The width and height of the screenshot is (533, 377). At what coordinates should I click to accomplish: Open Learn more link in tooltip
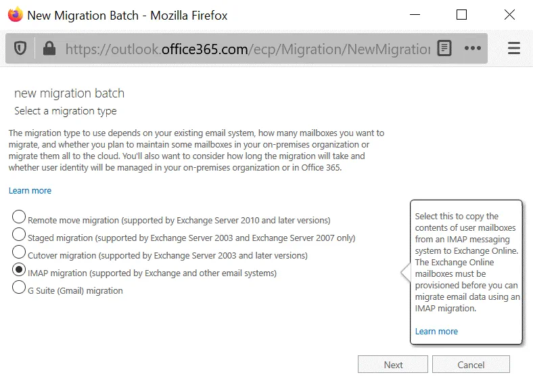point(436,332)
